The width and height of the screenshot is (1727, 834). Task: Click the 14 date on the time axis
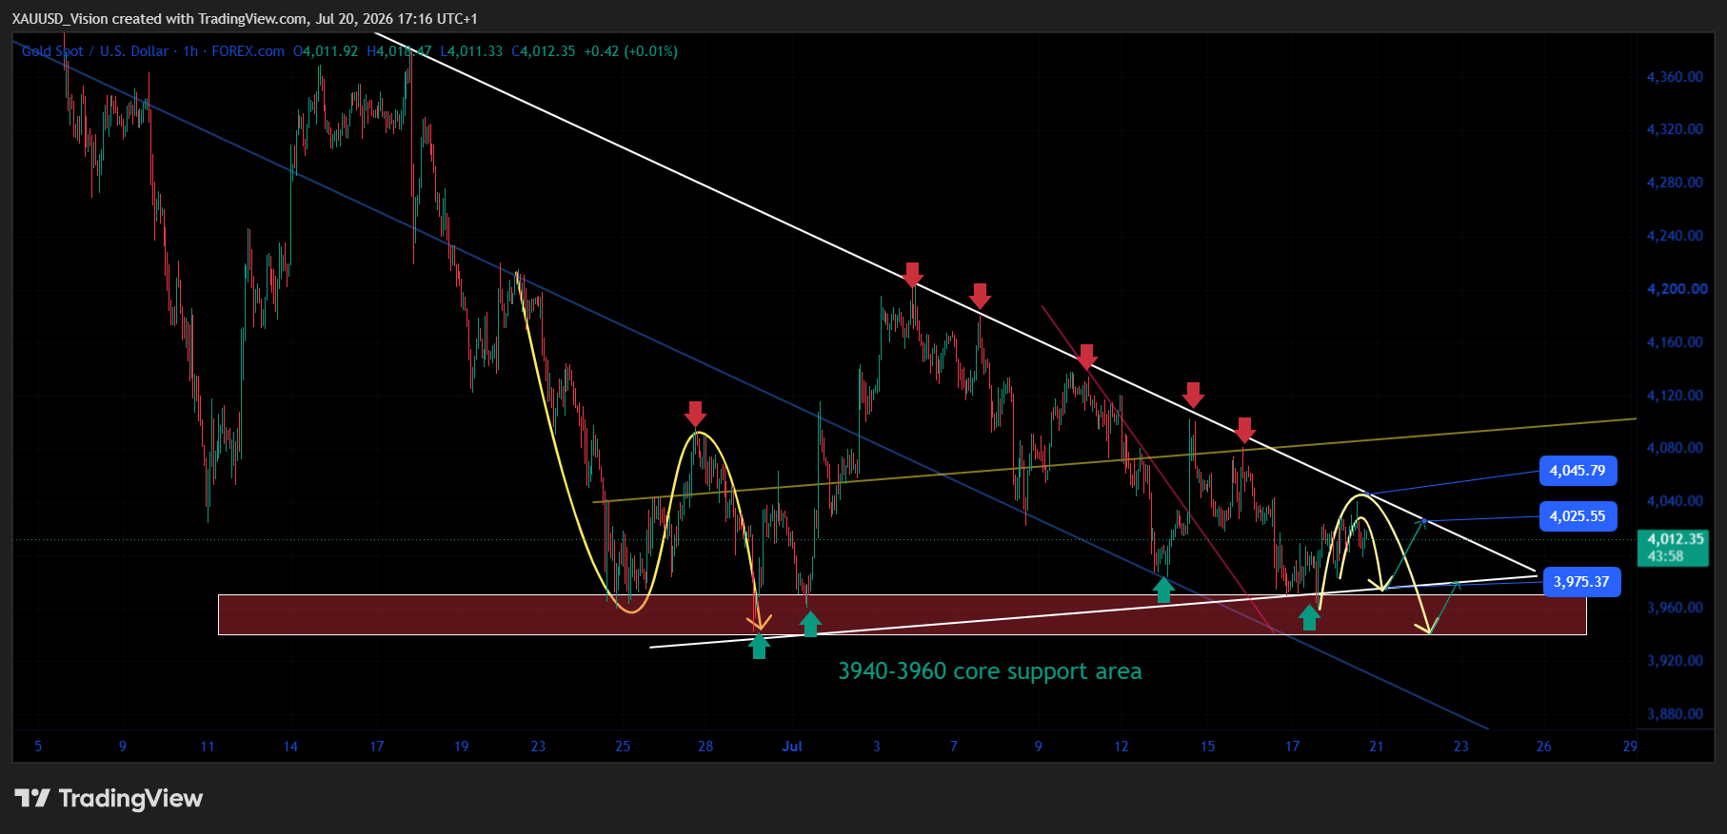click(x=290, y=747)
